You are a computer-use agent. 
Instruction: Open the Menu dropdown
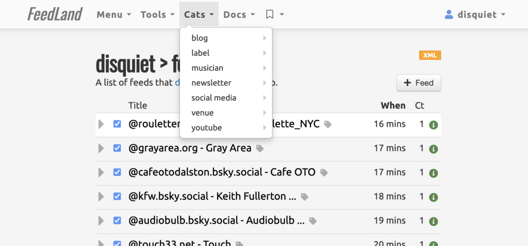point(114,15)
